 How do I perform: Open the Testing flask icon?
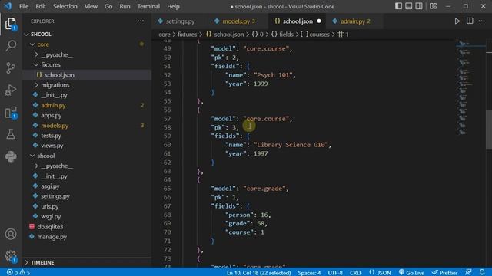tap(11, 134)
